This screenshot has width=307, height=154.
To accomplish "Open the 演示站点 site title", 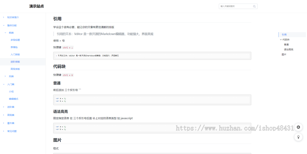I will click(37, 6).
